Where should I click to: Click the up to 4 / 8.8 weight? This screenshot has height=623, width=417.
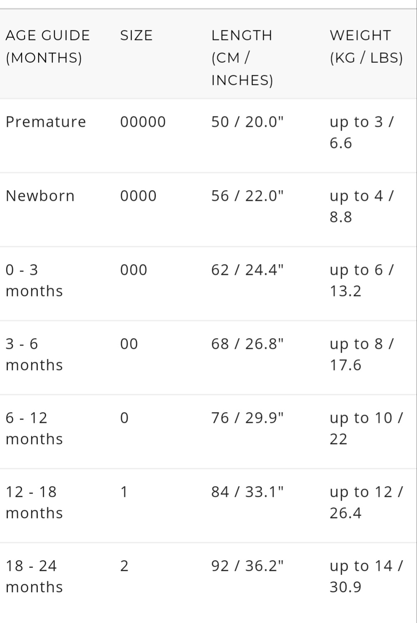(361, 206)
